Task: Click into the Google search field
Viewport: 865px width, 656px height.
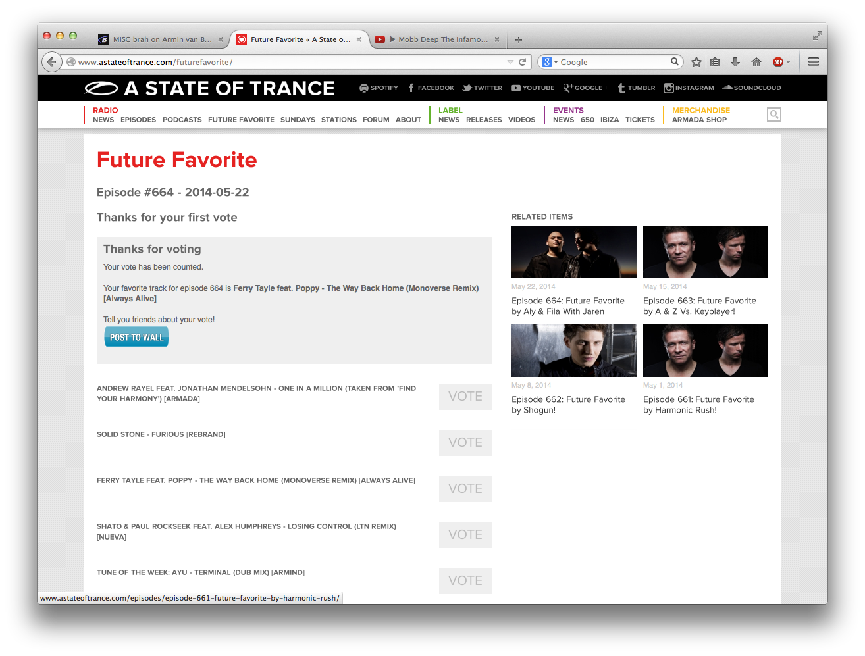Action: pos(614,62)
